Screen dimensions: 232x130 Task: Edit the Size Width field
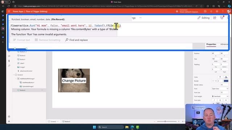tap(215, 59)
